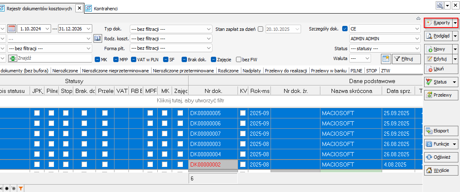Create a document with Nowy button
Image resolution: width=460 pixels, height=192 pixels.
[x=438, y=49]
